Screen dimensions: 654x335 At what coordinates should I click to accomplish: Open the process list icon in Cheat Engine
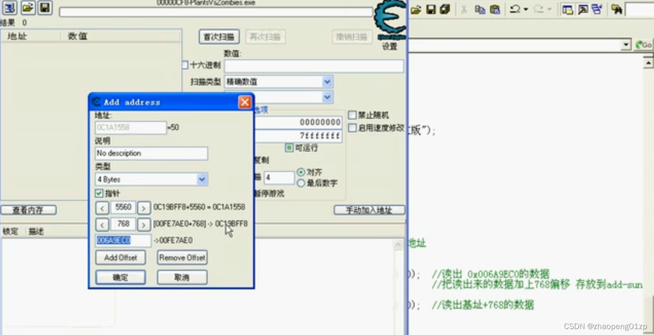(10, 8)
